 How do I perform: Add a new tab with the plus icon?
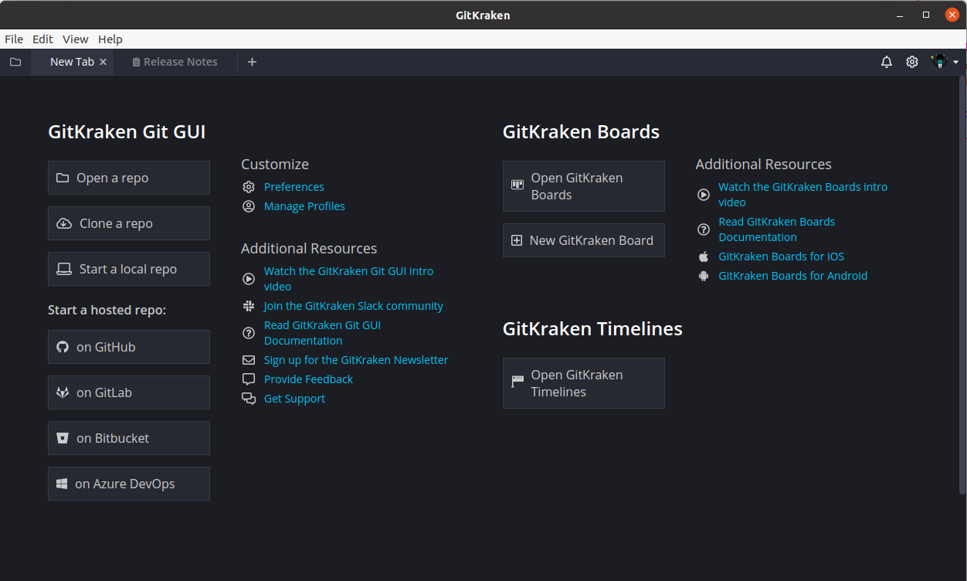pyautogui.click(x=252, y=62)
